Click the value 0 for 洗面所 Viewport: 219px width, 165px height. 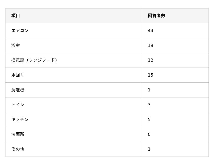(x=149, y=134)
